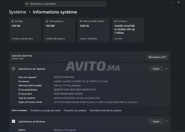Open the Stockage 238 GB card

click(25, 30)
